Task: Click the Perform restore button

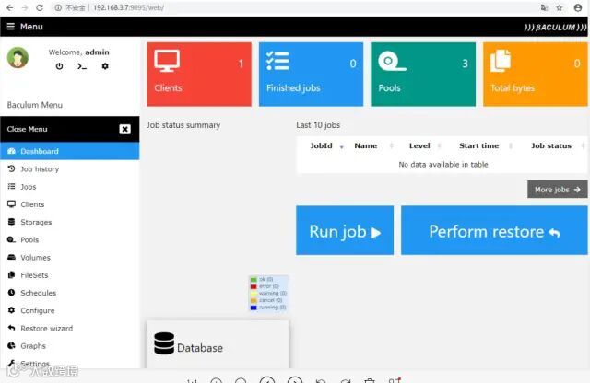Action: [494, 230]
